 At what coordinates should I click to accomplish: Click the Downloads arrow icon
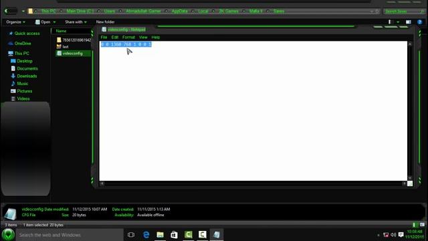tap(13, 76)
